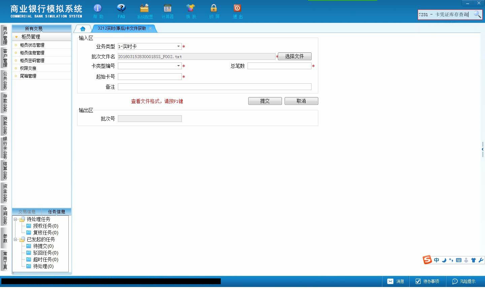Click the 选择文件 button
The image size is (485, 289).
click(x=294, y=56)
